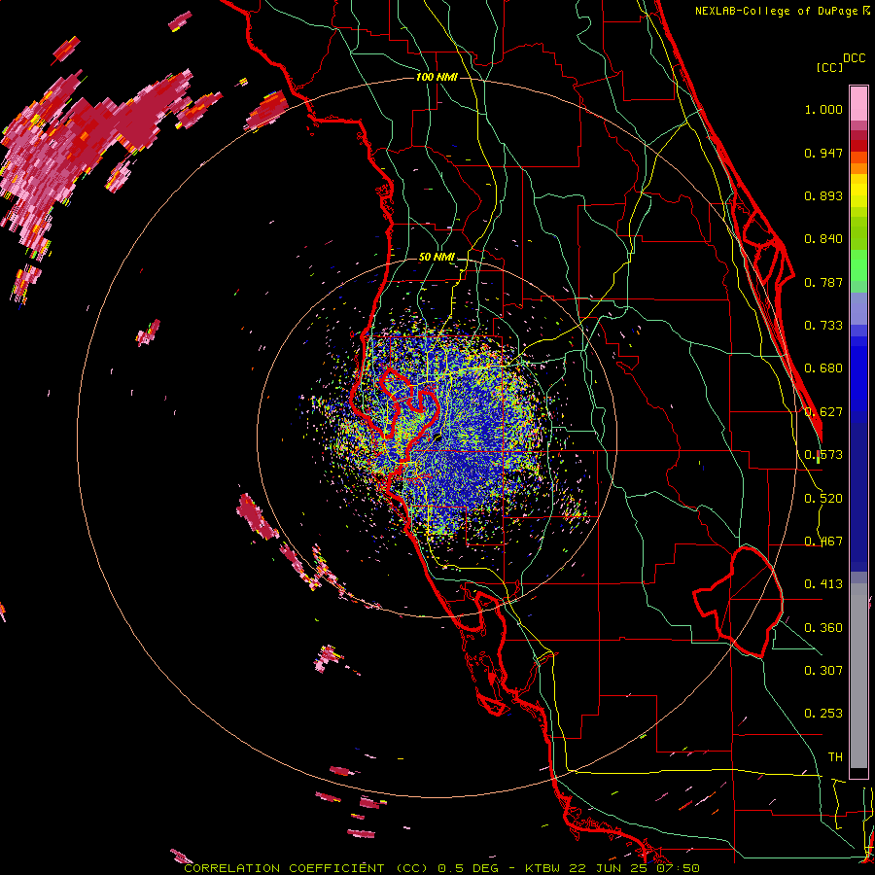875x875 pixels.
Task: Select the 1.000 scale value
Action: point(823,109)
